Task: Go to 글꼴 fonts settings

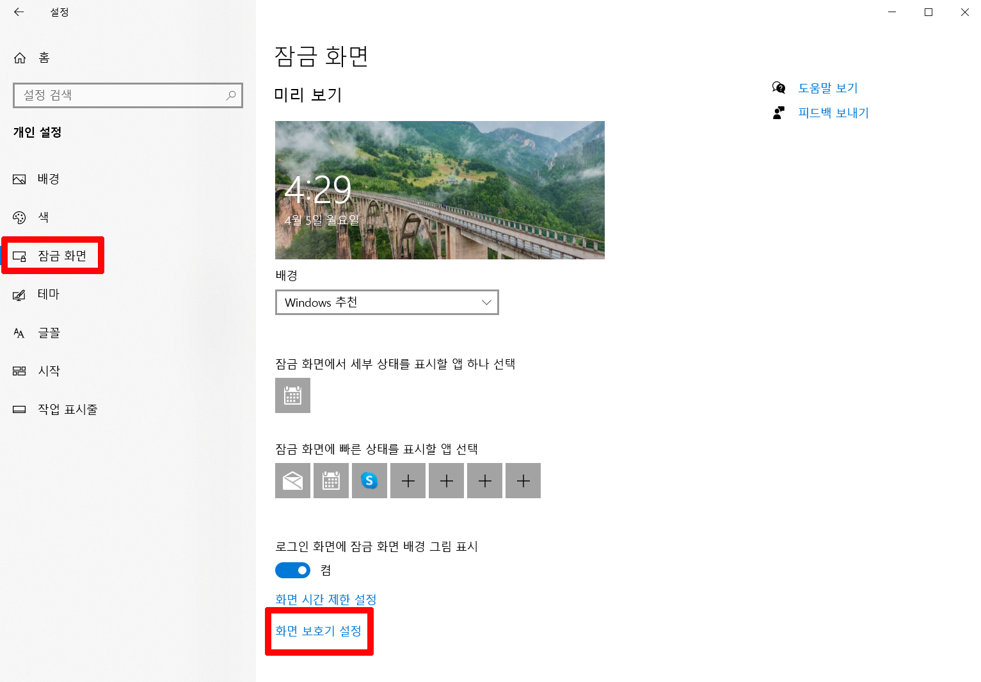Action: 49,333
